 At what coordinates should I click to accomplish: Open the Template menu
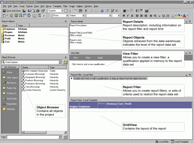(57, 6)
